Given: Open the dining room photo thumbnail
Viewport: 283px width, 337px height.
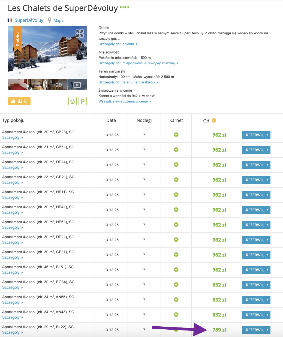Looking at the screenshot, I should click(x=37, y=85).
